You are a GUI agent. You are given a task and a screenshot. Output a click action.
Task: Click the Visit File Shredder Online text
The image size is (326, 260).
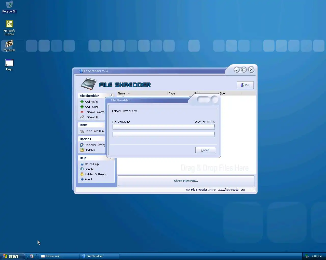200,190
